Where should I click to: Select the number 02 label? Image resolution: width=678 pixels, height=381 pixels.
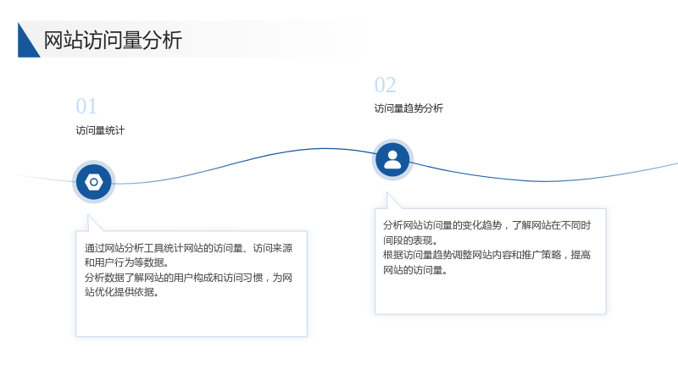click(x=385, y=86)
